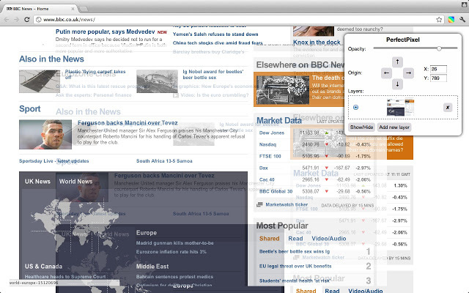Open 'Putin more popular, says Medvedev' headline

pos(105,31)
